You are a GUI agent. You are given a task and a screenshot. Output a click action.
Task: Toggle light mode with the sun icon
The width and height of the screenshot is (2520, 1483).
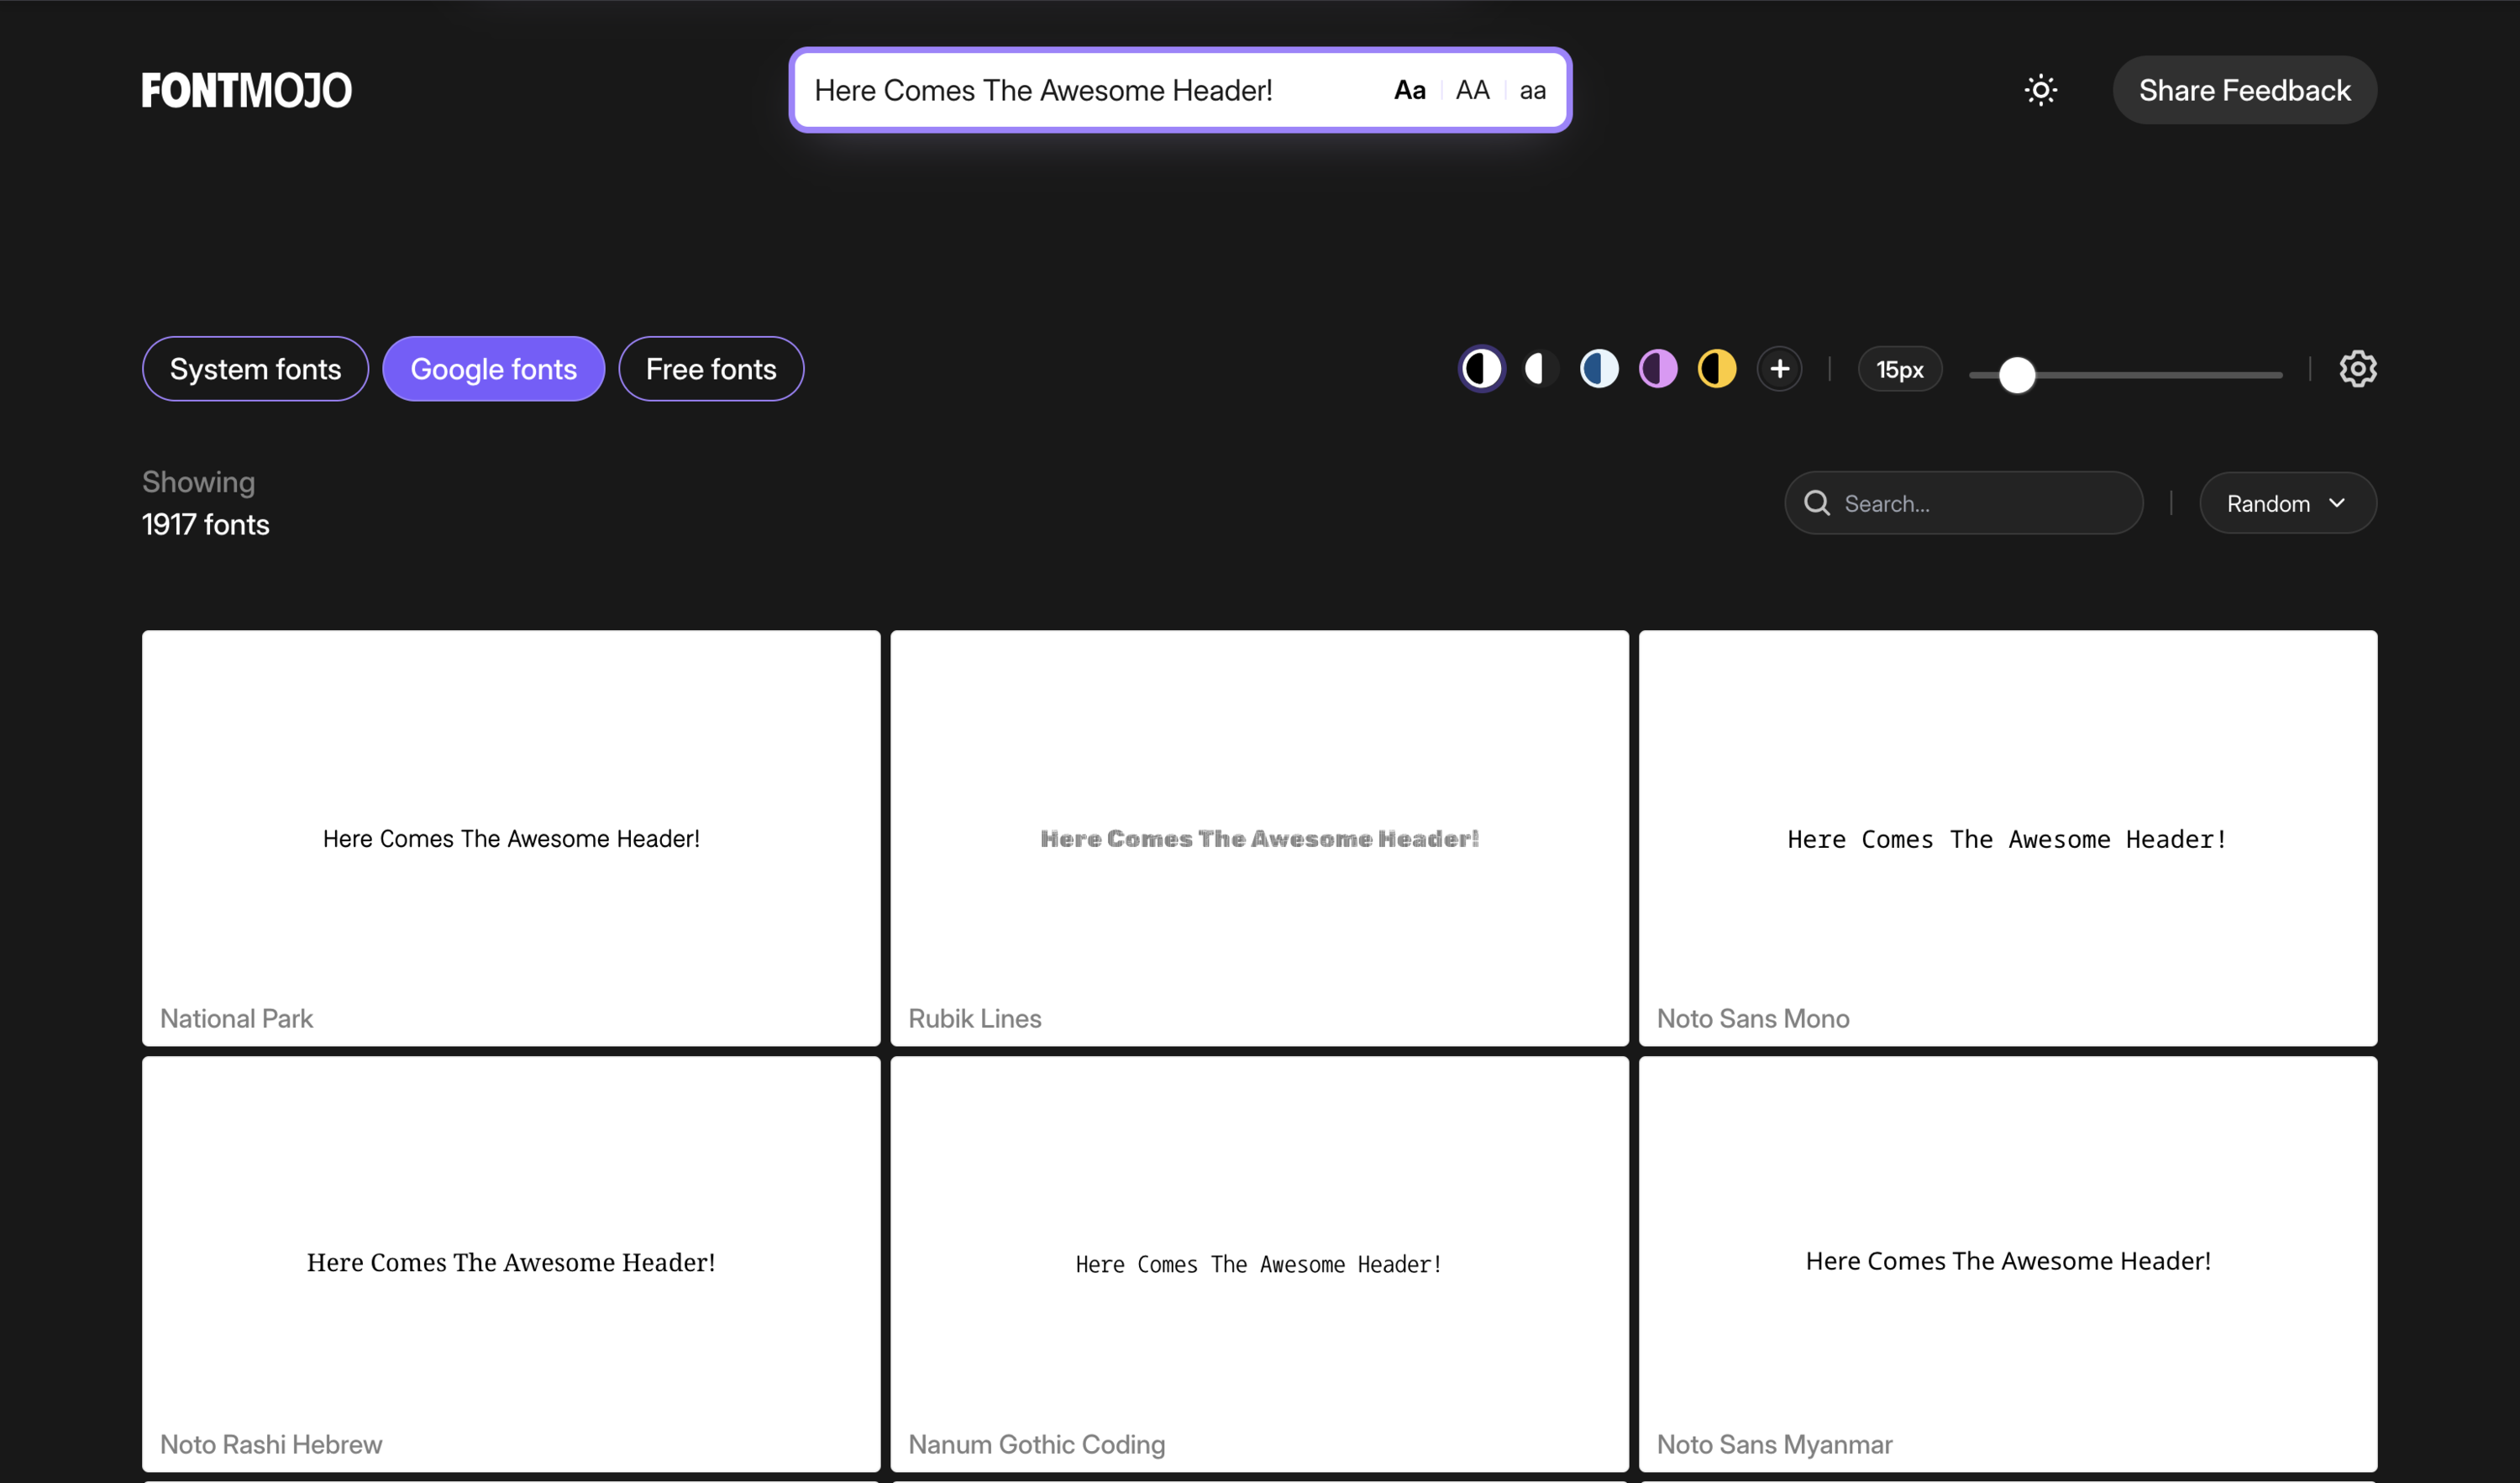pos(2040,90)
